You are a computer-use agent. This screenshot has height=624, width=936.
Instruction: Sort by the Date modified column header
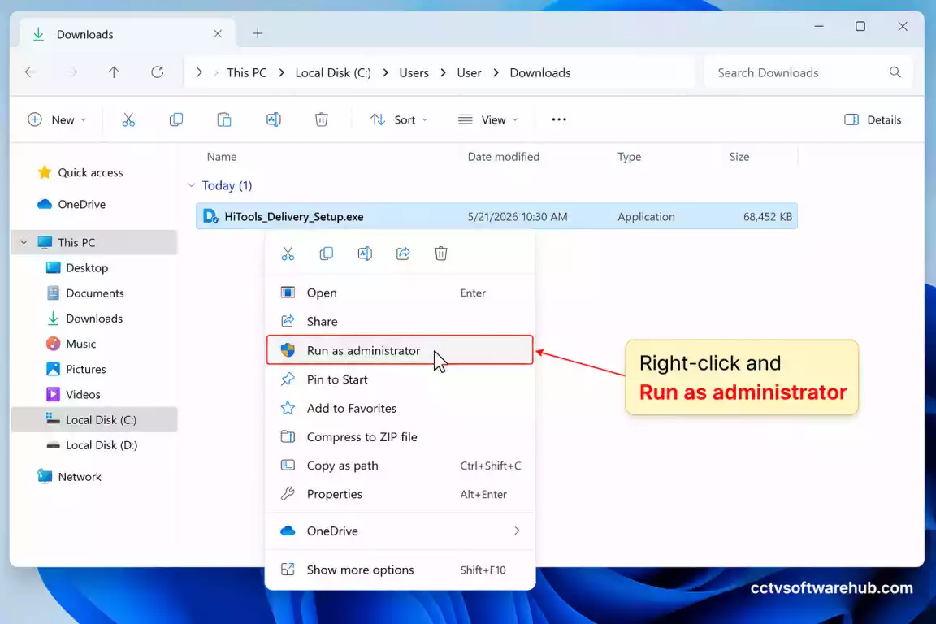point(503,157)
